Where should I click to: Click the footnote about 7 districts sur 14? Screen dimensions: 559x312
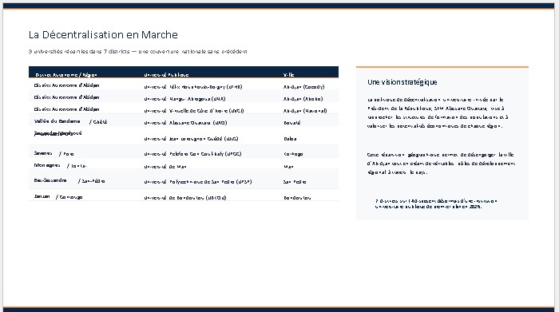436,203
